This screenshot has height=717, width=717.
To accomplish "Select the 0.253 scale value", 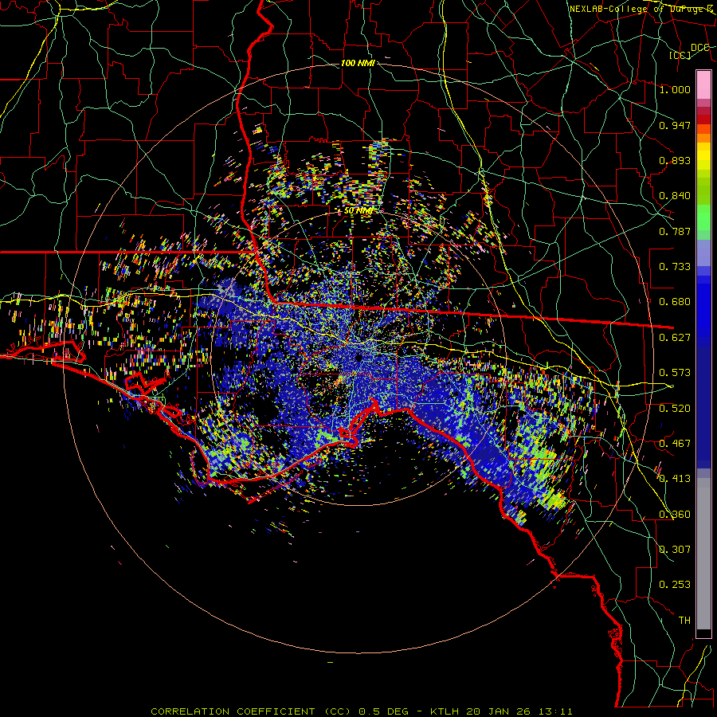I will click(x=675, y=585).
